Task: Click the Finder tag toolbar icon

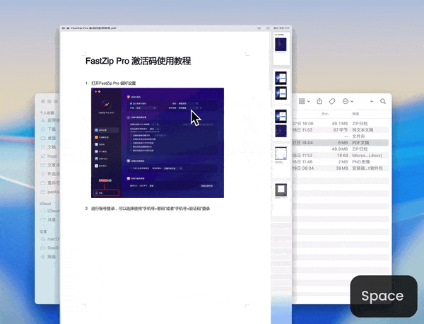Action: pyautogui.click(x=332, y=101)
